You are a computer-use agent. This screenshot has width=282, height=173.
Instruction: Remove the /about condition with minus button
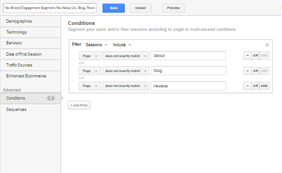pyautogui.click(x=247, y=55)
